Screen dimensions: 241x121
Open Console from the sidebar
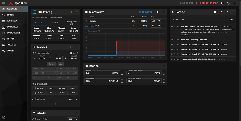pos(14,15)
